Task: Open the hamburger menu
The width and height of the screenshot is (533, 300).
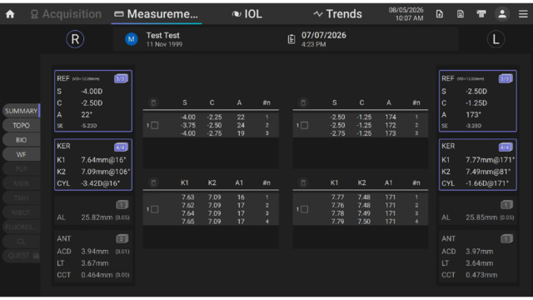Action: (x=523, y=14)
